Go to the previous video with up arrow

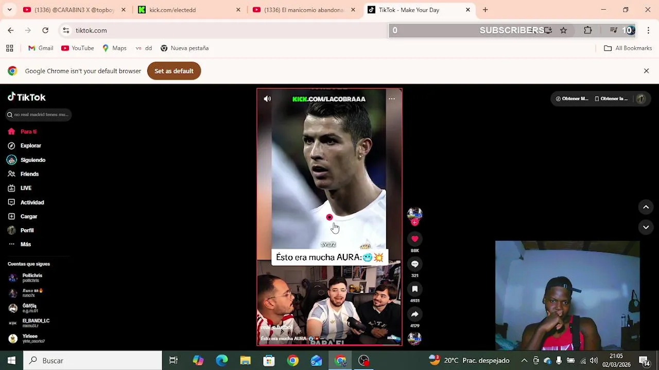tap(646, 207)
